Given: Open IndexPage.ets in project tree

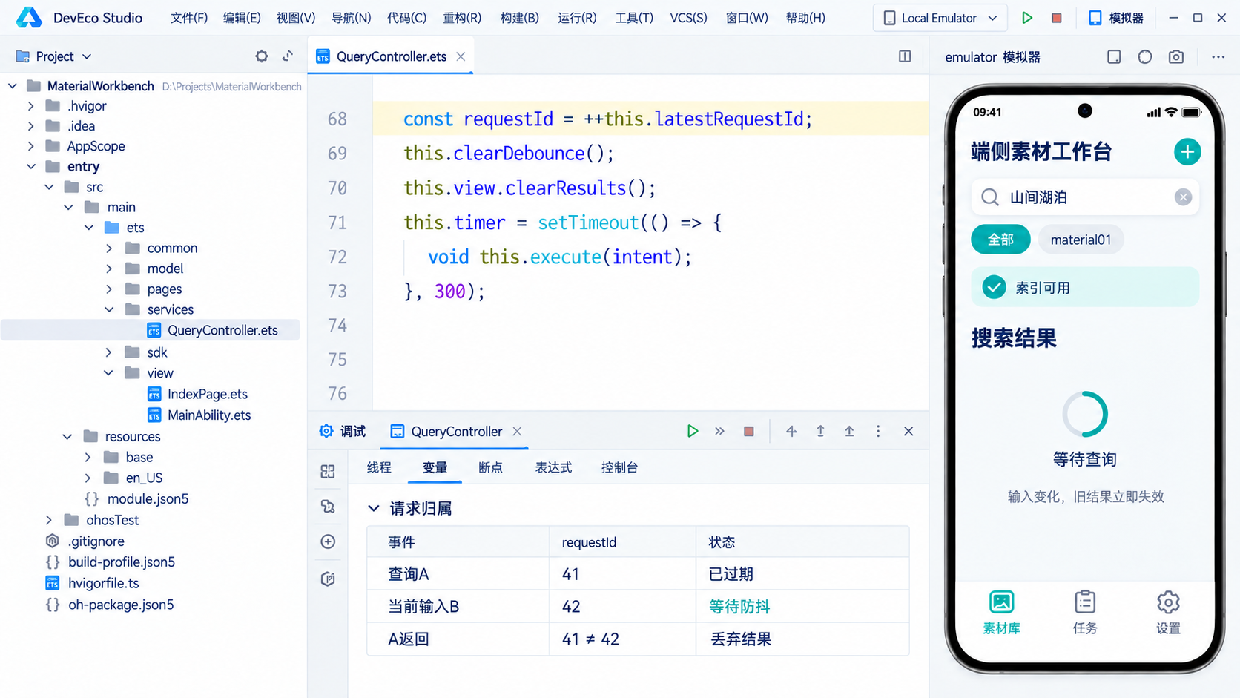Looking at the screenshot, I should (207, 394).
